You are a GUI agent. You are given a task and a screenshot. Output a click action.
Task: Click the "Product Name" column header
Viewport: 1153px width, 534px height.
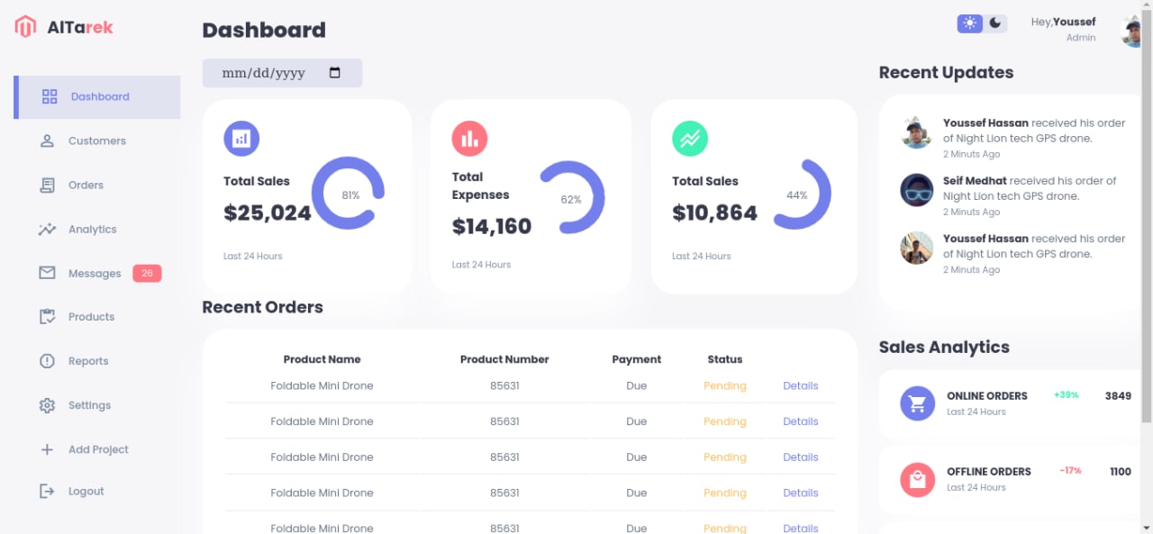(x=322, y=359)
